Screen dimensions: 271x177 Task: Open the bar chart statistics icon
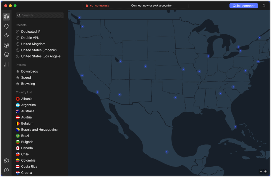pyautogui.click(x=6, y=64)
